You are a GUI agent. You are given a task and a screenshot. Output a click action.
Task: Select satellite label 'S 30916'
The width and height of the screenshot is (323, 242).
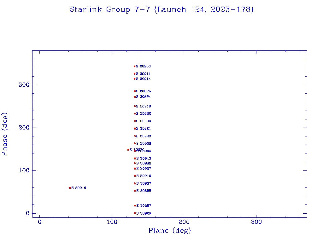coord(144,176)
